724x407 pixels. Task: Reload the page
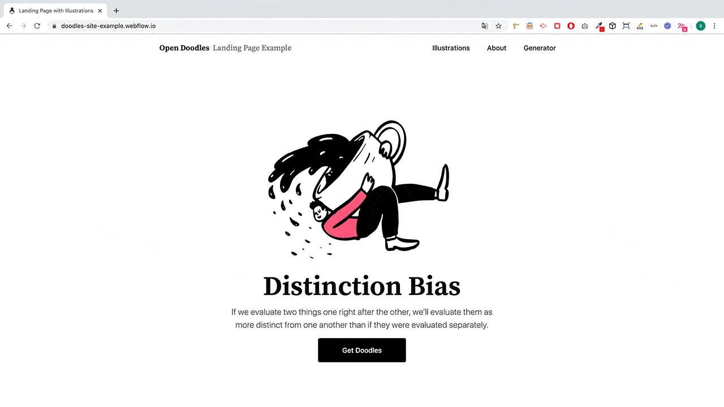[37, 26]
